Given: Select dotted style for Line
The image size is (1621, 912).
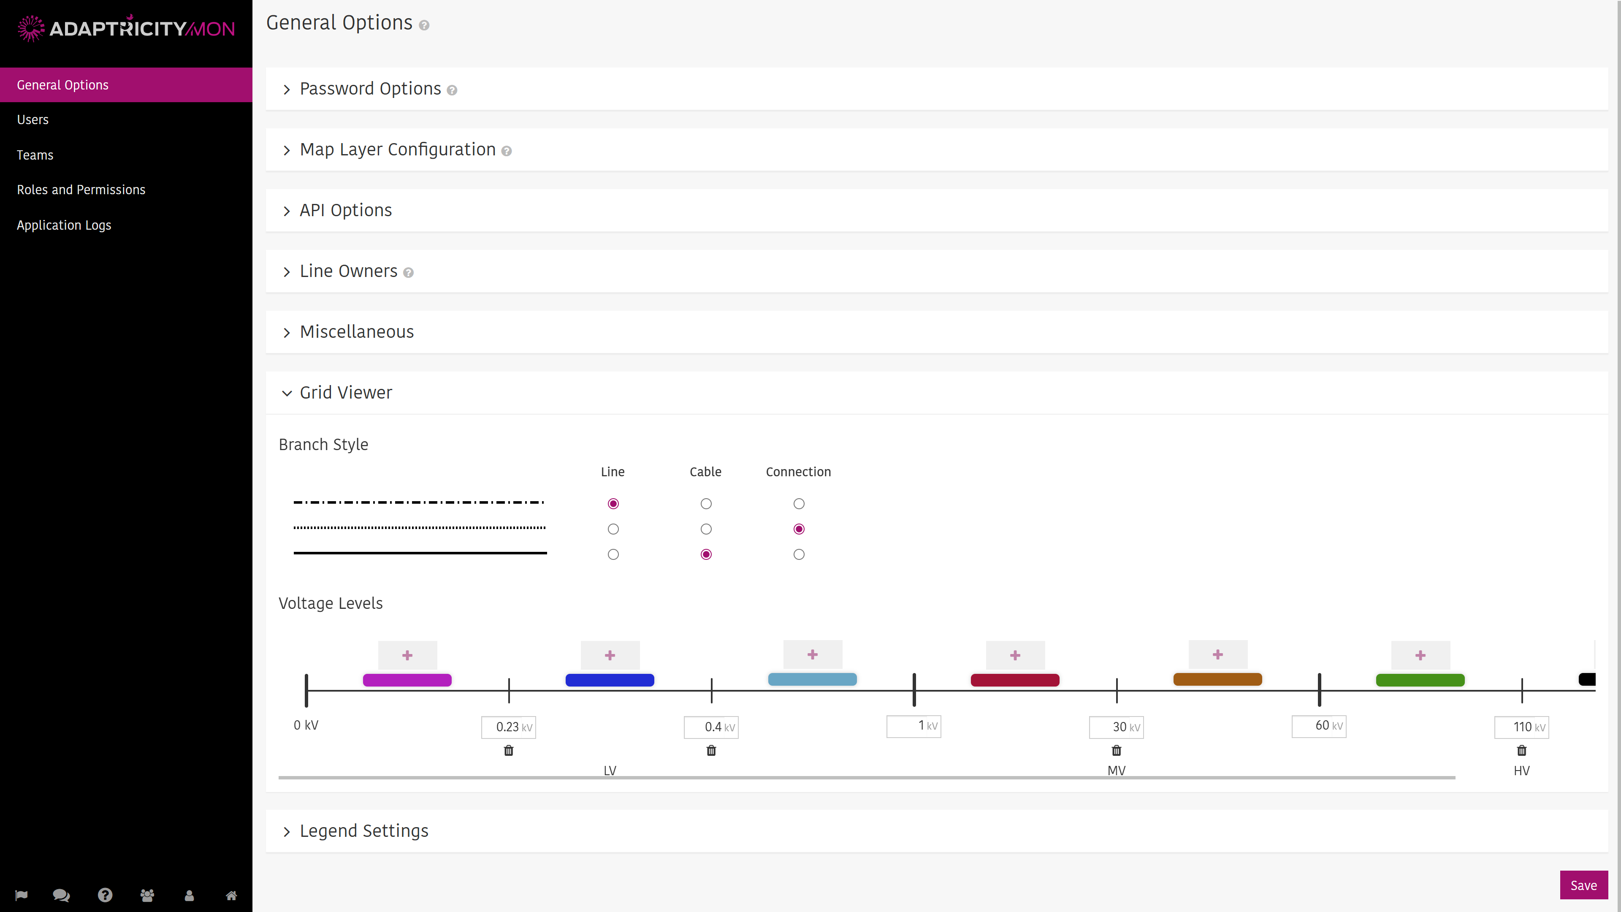Looking at the screenshot, I should (613, 529).
